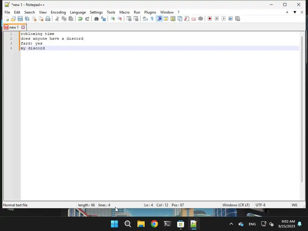Click the Monitoring (tail -f) eye icon
This screenshot has height=231, width=308.
201,19
